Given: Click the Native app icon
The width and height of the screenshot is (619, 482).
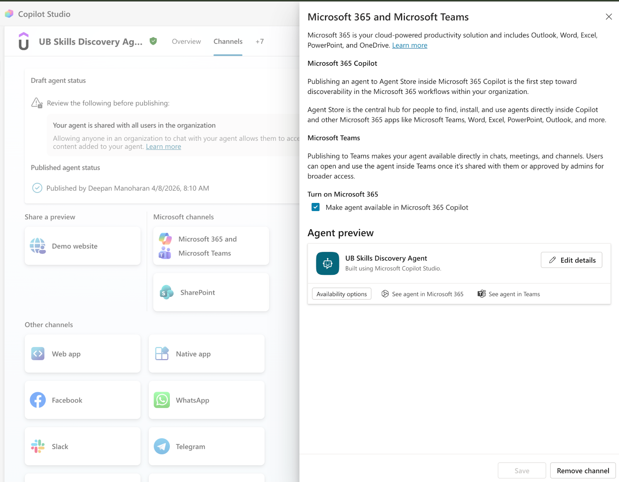Looking at the screenshot, I should (162, 354).
